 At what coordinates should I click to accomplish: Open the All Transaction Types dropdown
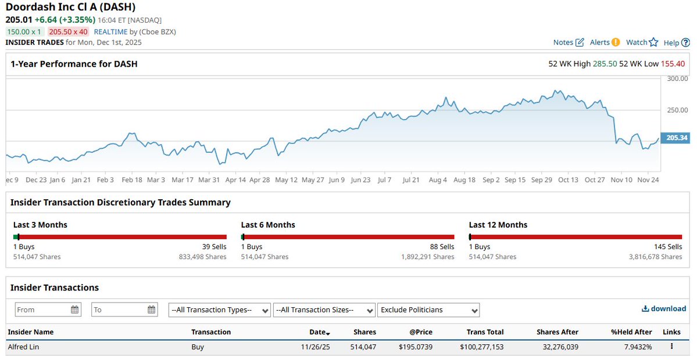(219, 309)
